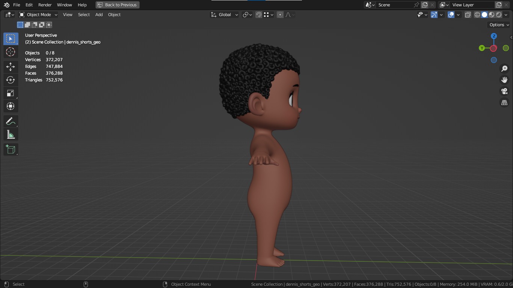Switch to material preview shading
The width and height of the screenshot is (513, 288).
[492, 15]
